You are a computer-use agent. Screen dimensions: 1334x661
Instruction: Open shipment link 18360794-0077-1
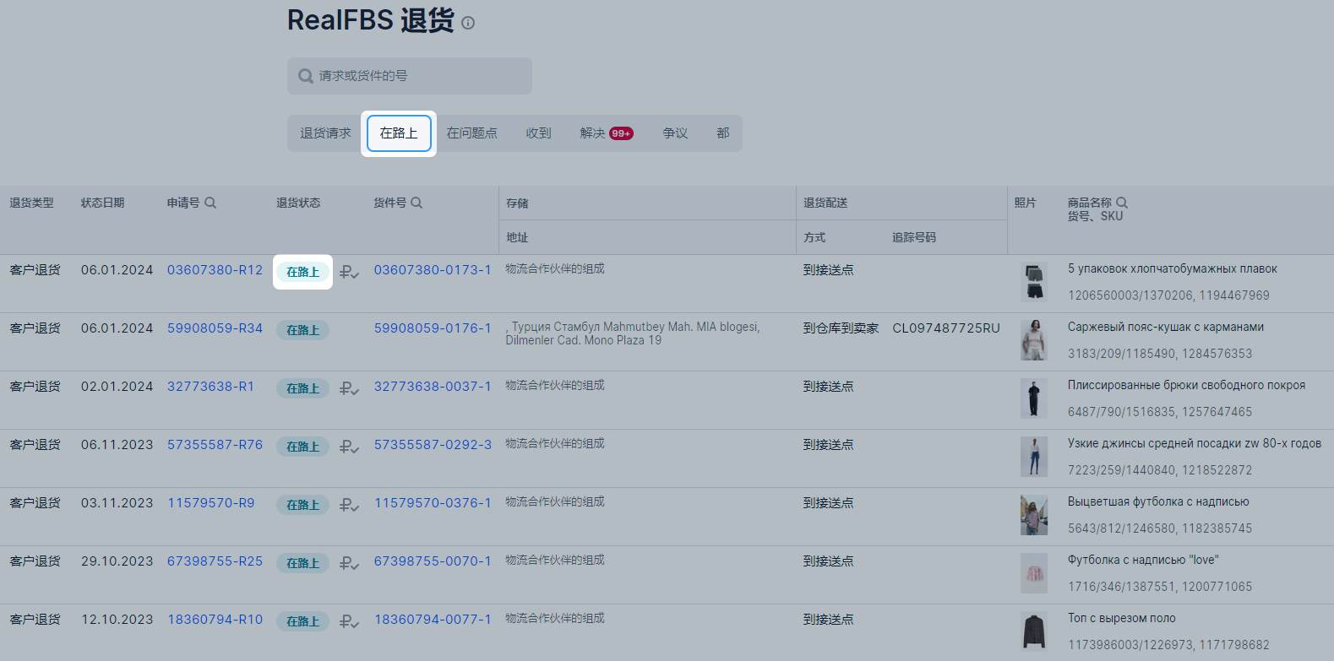(x=433, y=620)
